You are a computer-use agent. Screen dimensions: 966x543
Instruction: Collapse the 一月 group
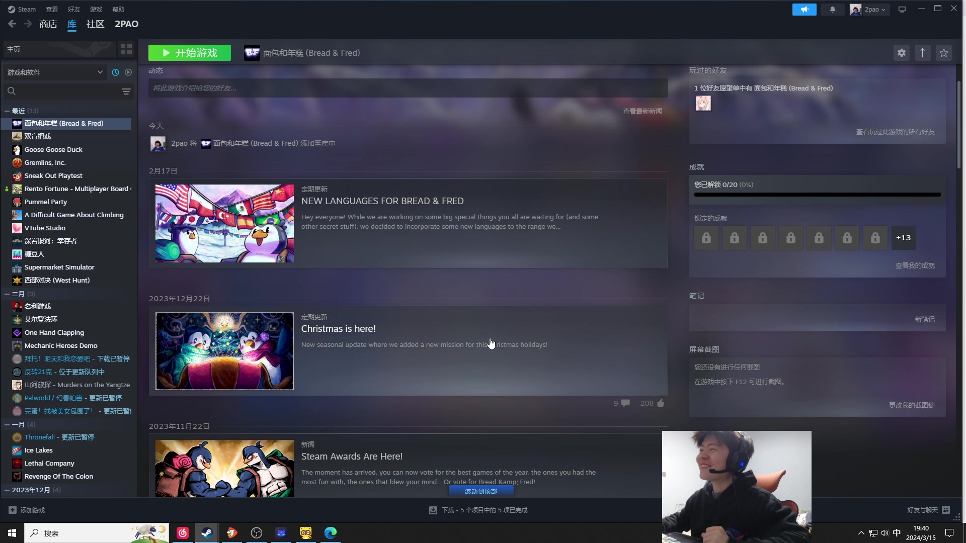[x=7, y=424]
